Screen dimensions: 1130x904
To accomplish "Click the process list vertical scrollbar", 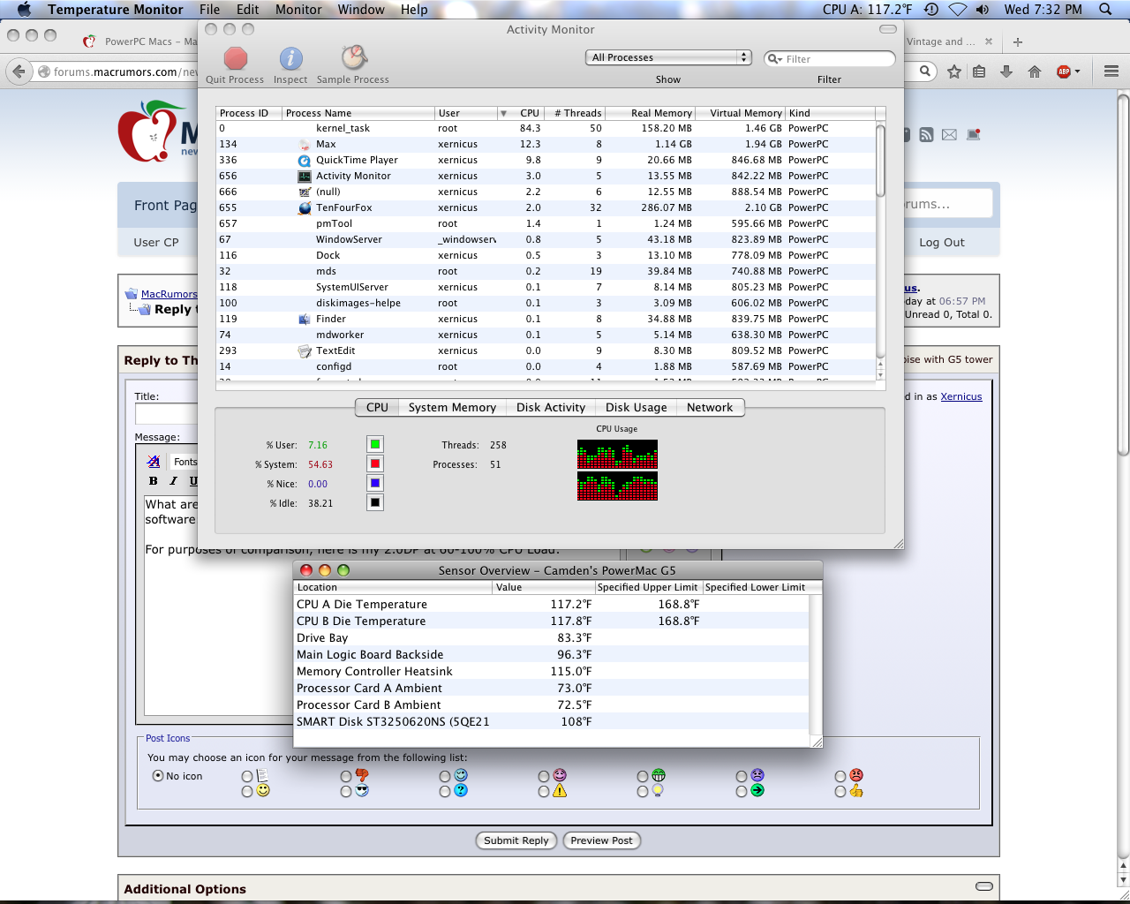I will (x=880, y=160).
